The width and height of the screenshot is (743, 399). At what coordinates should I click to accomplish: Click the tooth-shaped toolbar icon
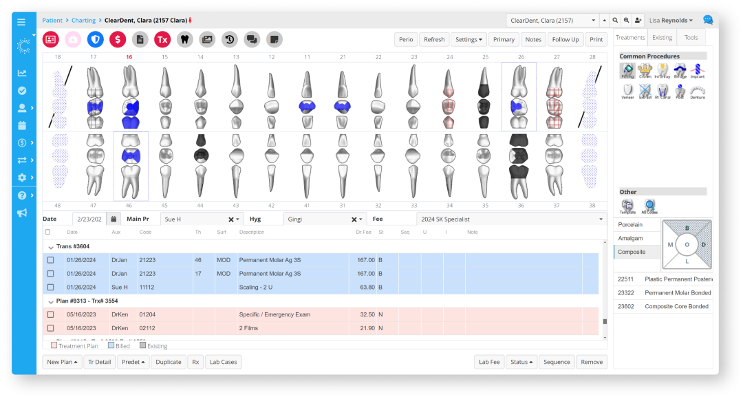click(184, 39)
